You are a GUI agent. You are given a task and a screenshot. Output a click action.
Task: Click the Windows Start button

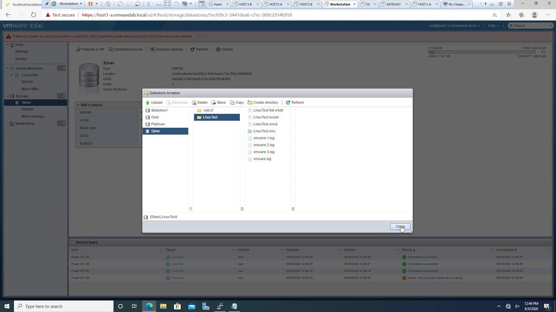[7, 306]
